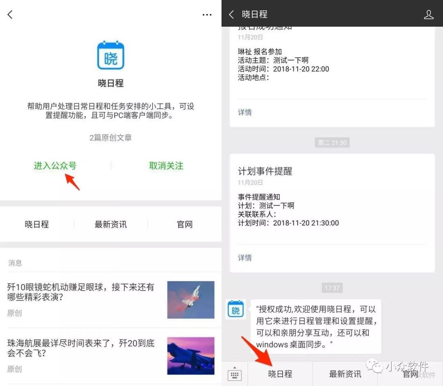The image size is (443, 386).
Task: Tap 计划时间 2018-11-20 21:30:00 line
Action: pyautogui.click(x=288, y=223)
